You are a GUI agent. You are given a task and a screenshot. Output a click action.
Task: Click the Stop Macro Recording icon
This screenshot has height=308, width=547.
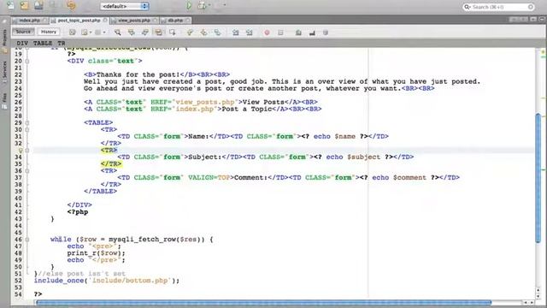pos(280,33)
